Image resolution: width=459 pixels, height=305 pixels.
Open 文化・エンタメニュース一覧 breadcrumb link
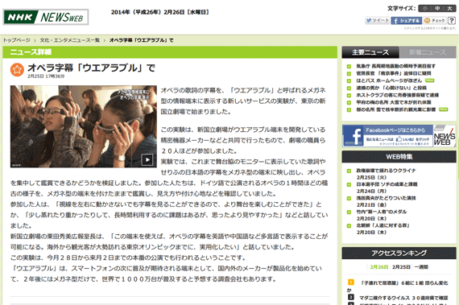coord(70,40)
